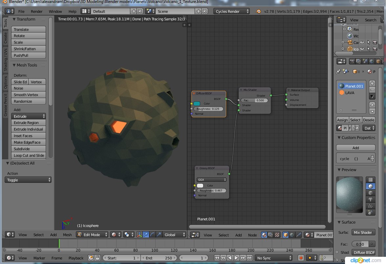The image size is (386, 264).
Task: Click the Smooth Vertex button
Action: [29, 95]
